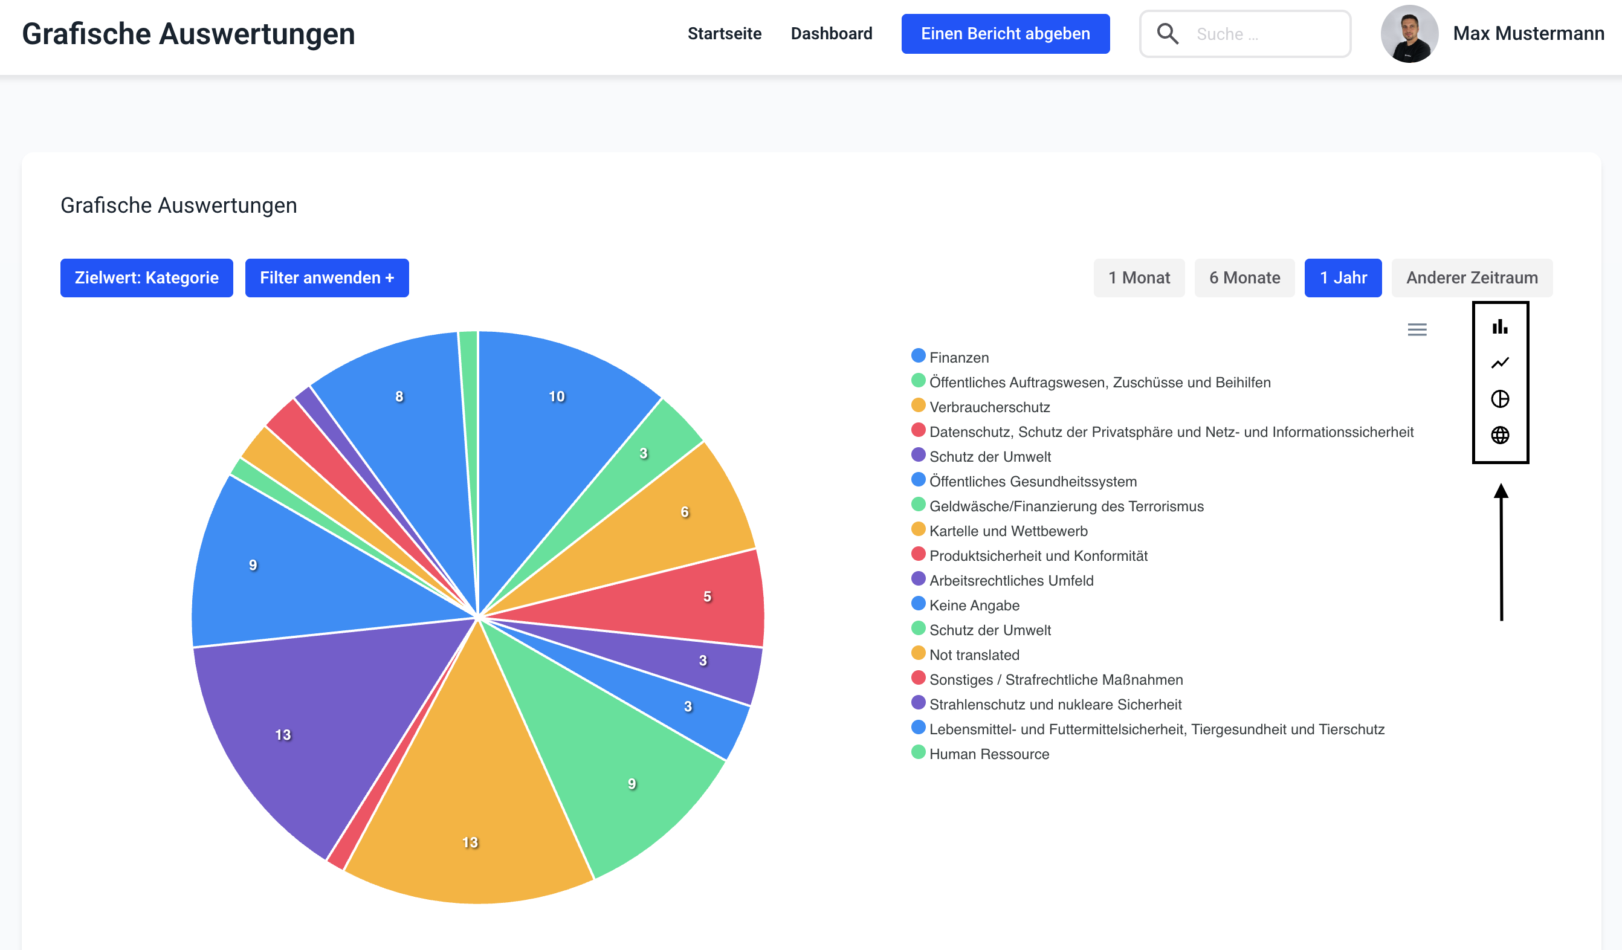1622x950 pixels.
Task: Switch to bar chart view icon
Action: click(x=1500, y=327)
